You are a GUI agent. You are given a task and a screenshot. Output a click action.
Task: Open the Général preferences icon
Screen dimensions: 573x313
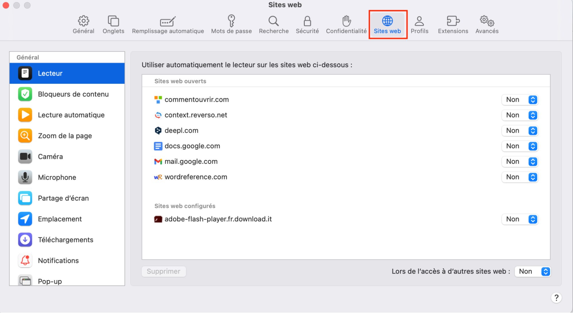(83, 24)
